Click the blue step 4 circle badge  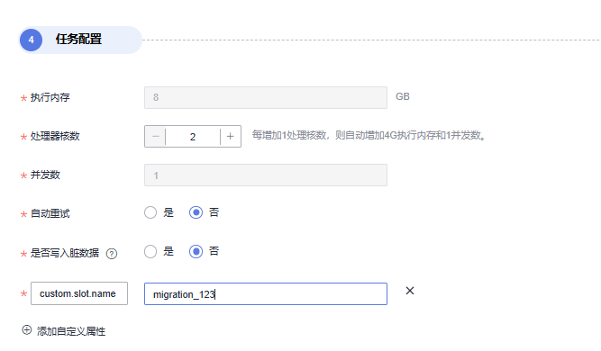(31, 40)
